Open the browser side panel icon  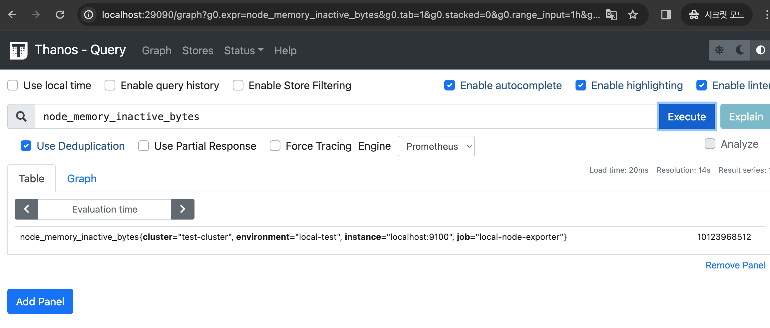(x=666, y=15)
